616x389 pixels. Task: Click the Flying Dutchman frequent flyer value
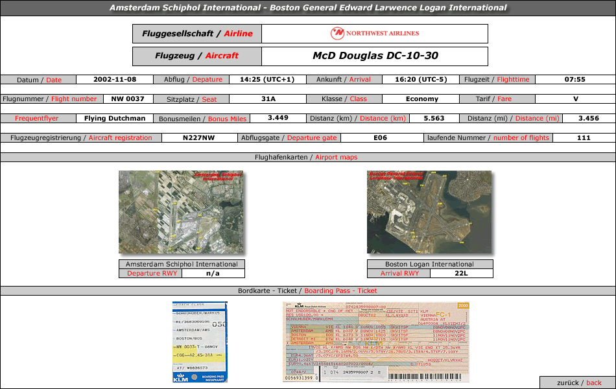point(114,119)
